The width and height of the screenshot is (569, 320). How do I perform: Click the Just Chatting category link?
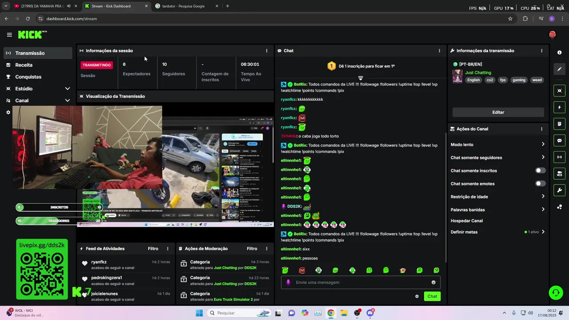(x=478, y=72)
